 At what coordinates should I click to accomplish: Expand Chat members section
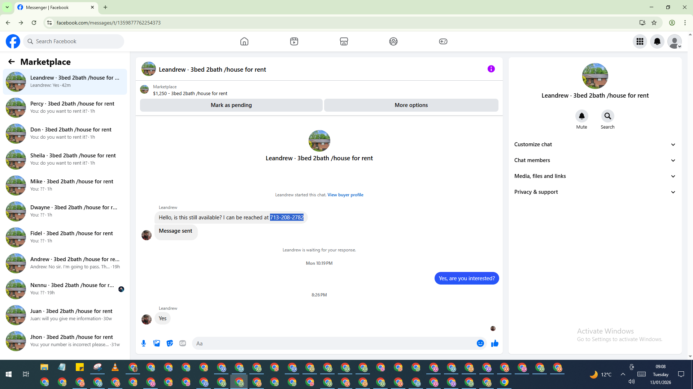(595, 160)
